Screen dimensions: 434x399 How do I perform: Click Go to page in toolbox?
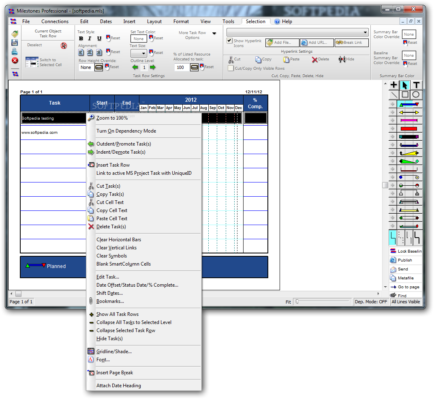[x=406, y=287]
